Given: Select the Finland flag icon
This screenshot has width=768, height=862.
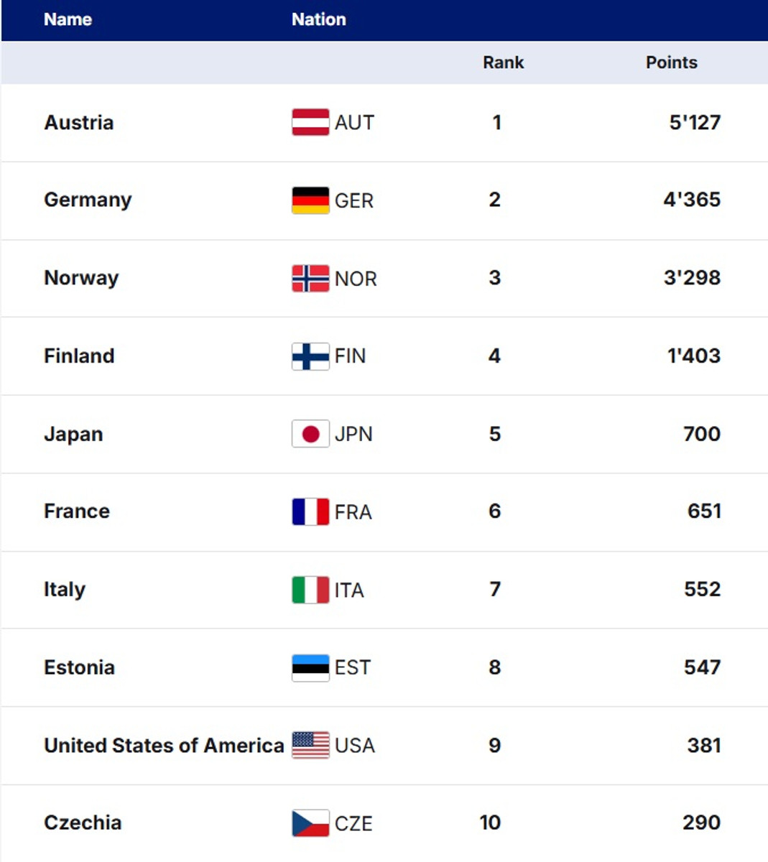Looking at the screenshot, I should [310, 356].
